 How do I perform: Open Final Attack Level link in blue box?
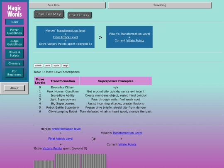[65, 37]
